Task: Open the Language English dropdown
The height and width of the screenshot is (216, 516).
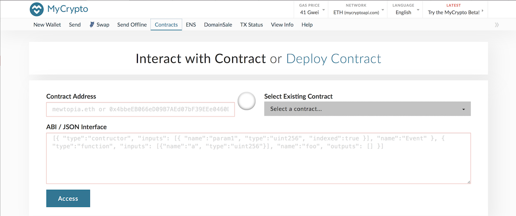Action: point(405,9)
